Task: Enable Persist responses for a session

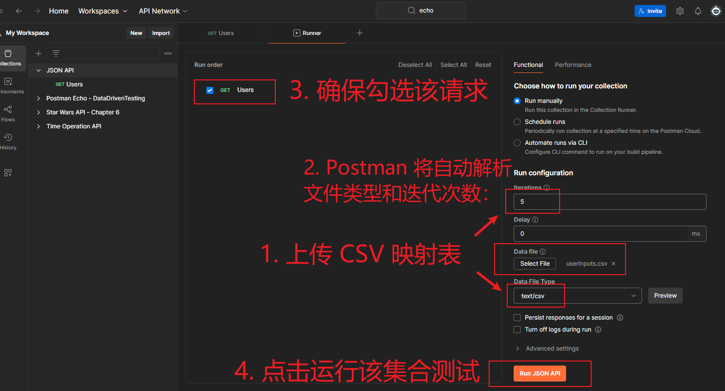Action: tap(517, 318)
